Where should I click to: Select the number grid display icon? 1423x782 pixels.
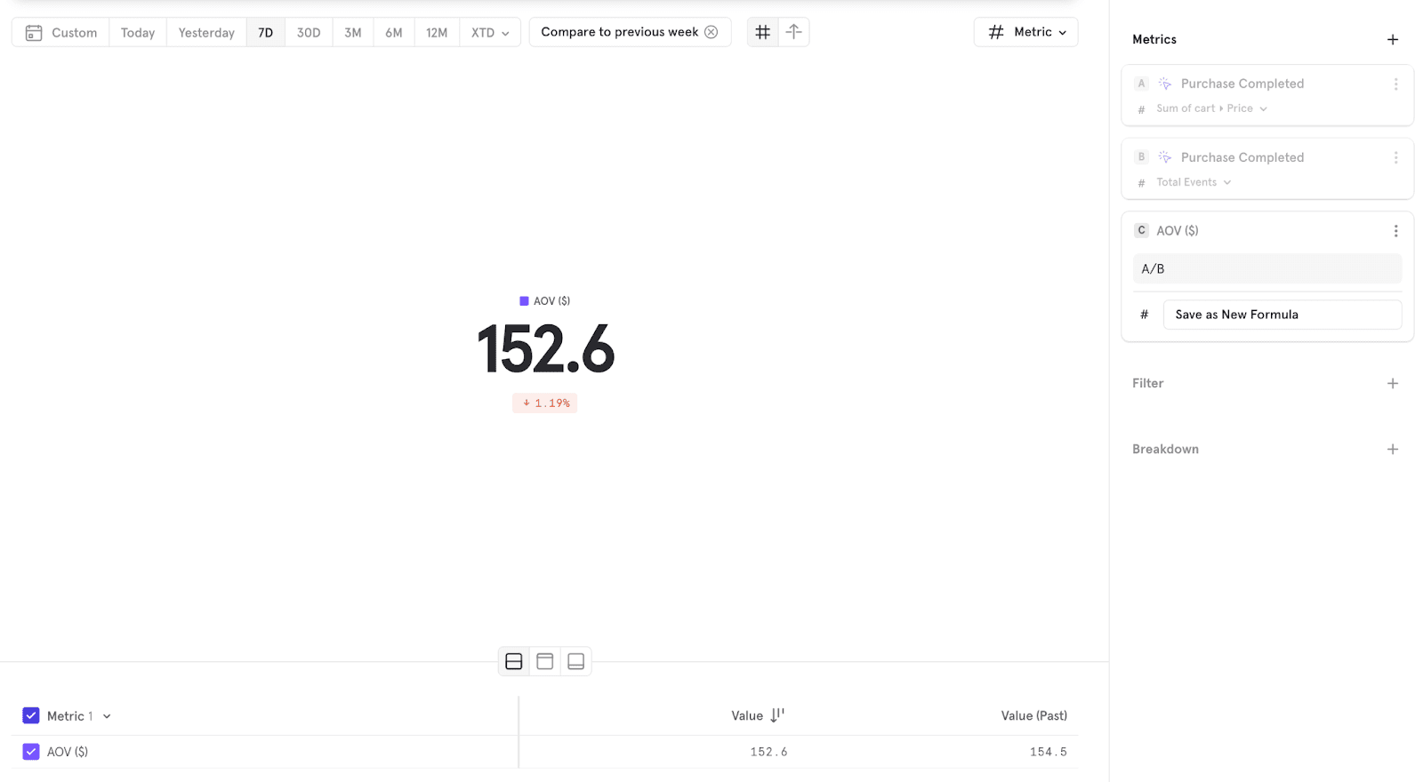point(762,32)
